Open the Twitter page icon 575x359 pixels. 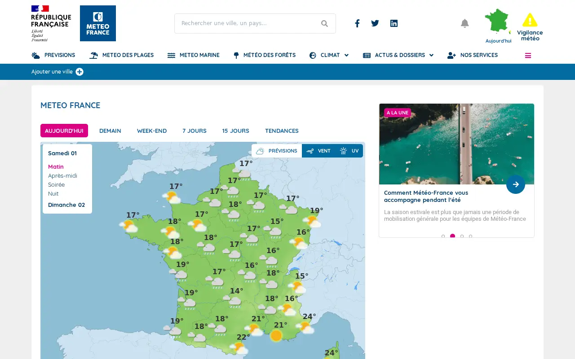pos(375,23)
